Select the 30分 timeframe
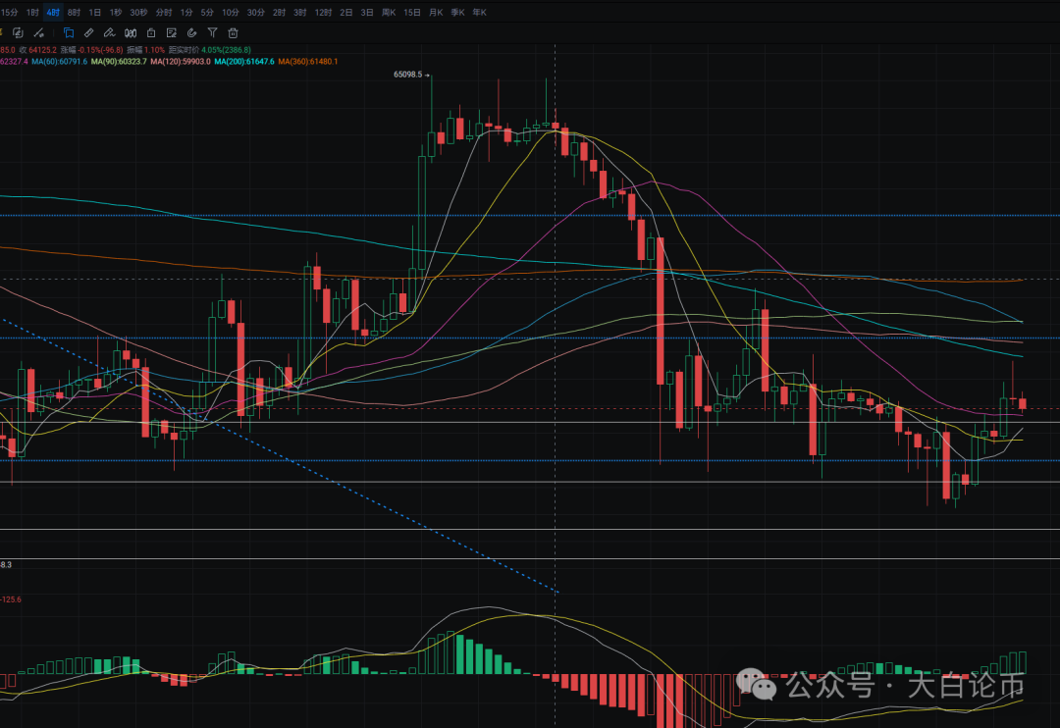 tap(255, 12)
